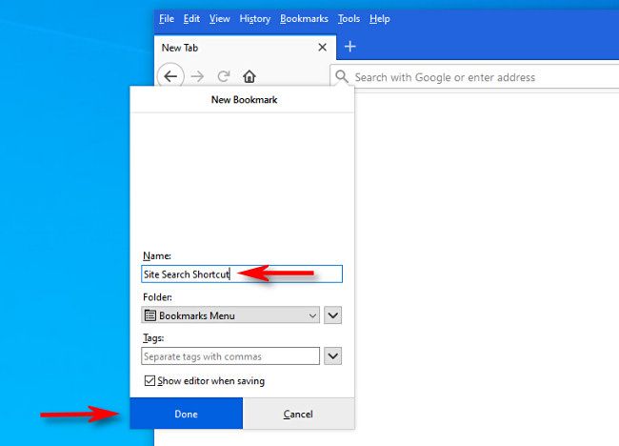Close the New Tab tab
Viewport: 619px width, 446px height.
(322, 48)
